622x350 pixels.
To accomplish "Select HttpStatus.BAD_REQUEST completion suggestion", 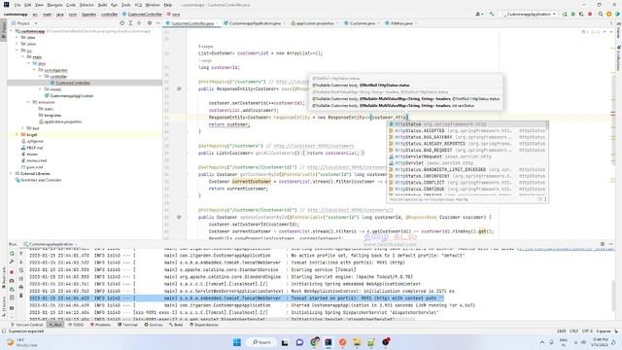I will pyautogui.click(x=467, y=150).
